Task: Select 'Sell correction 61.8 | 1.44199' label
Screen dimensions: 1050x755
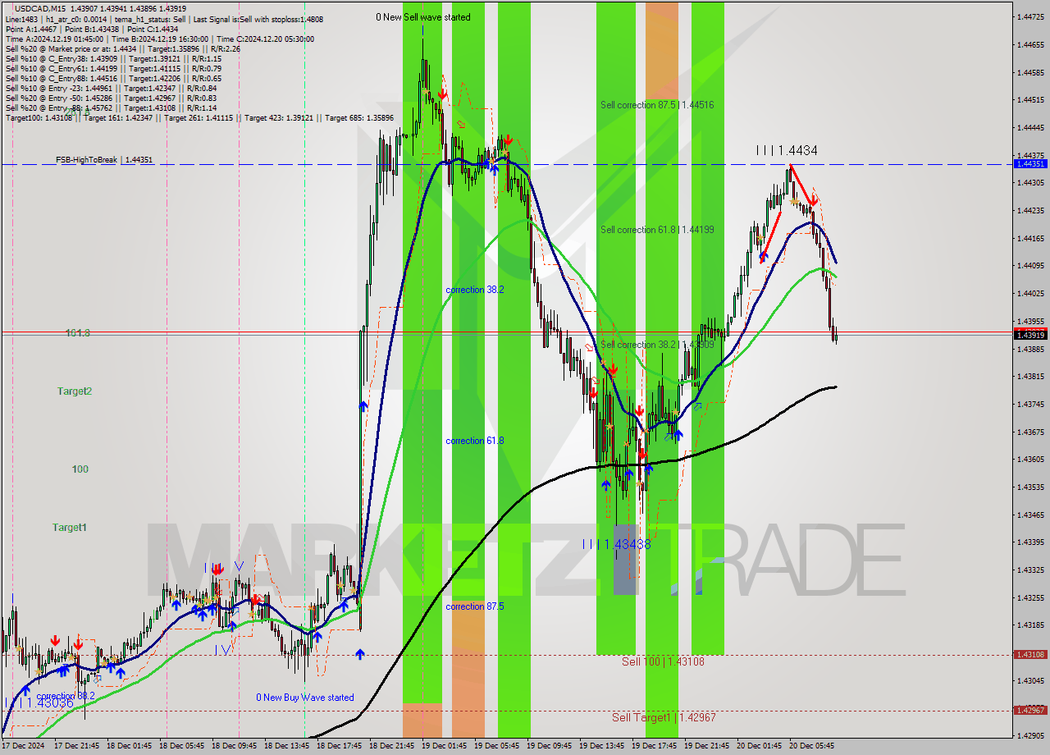Action: (x=657, y=230)
